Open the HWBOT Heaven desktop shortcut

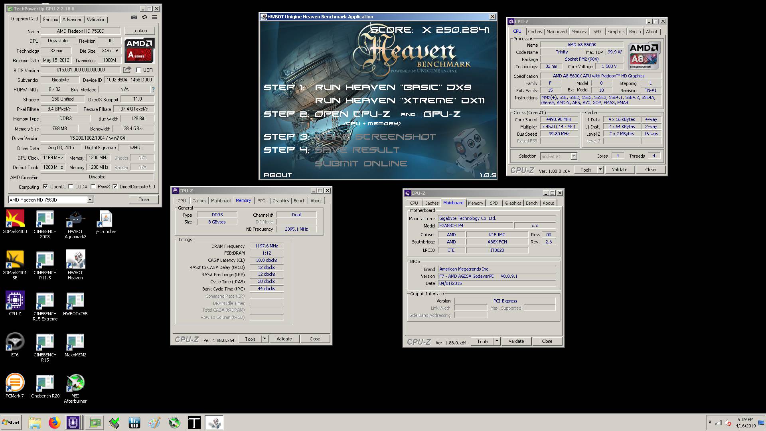pyautogui.click(x=75, y=265)
